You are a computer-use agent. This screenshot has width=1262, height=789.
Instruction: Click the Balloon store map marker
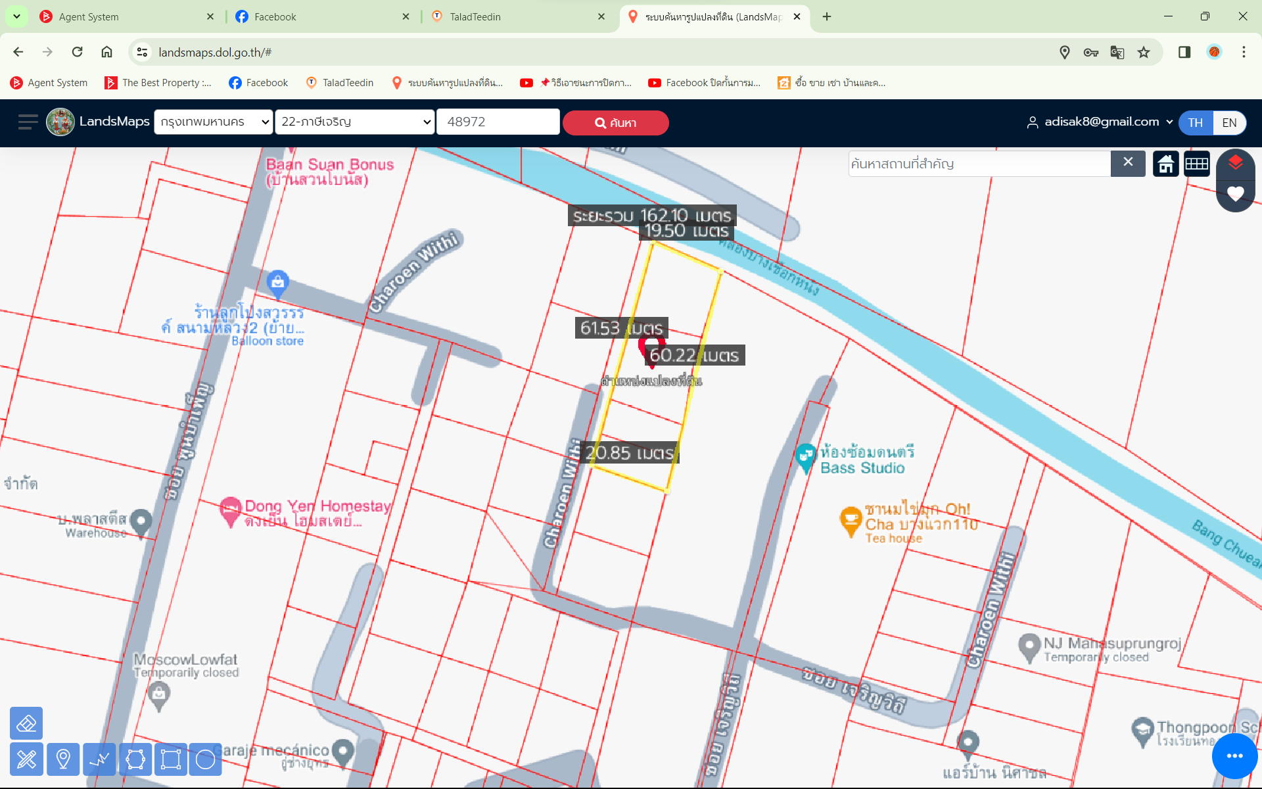coord(278,283)
